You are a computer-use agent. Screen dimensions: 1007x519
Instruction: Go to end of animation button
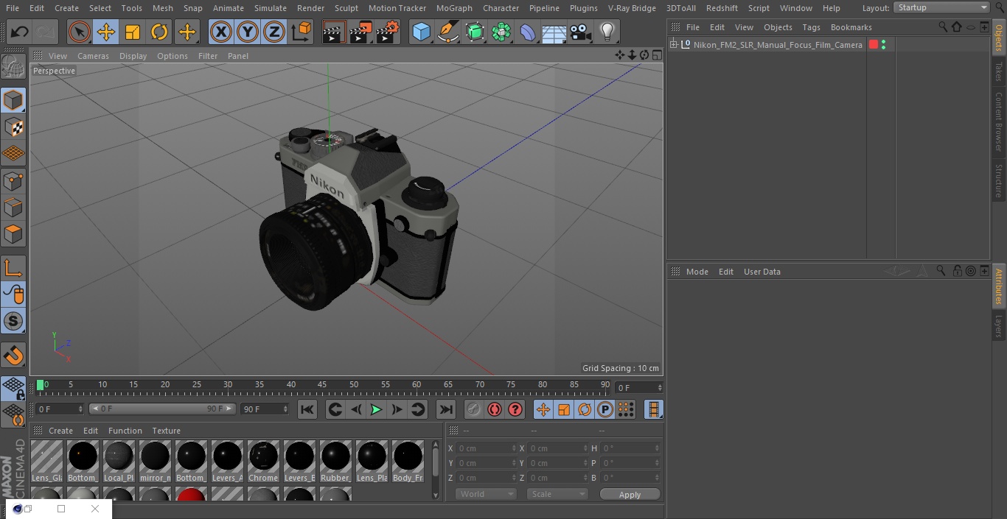[446, 409]
